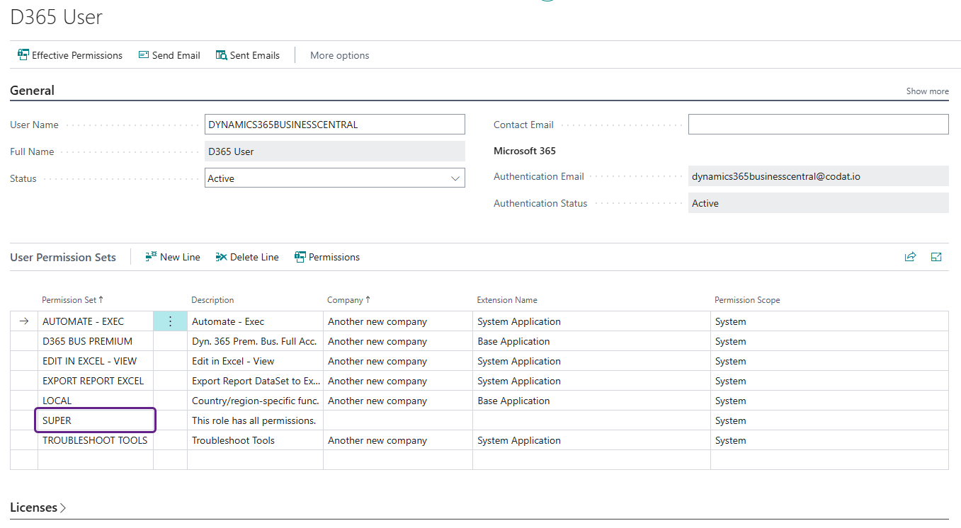Open the Permission Set column sort options
Image resolution: width=961 pixels, height=528 pixels.
click(72, 299)
